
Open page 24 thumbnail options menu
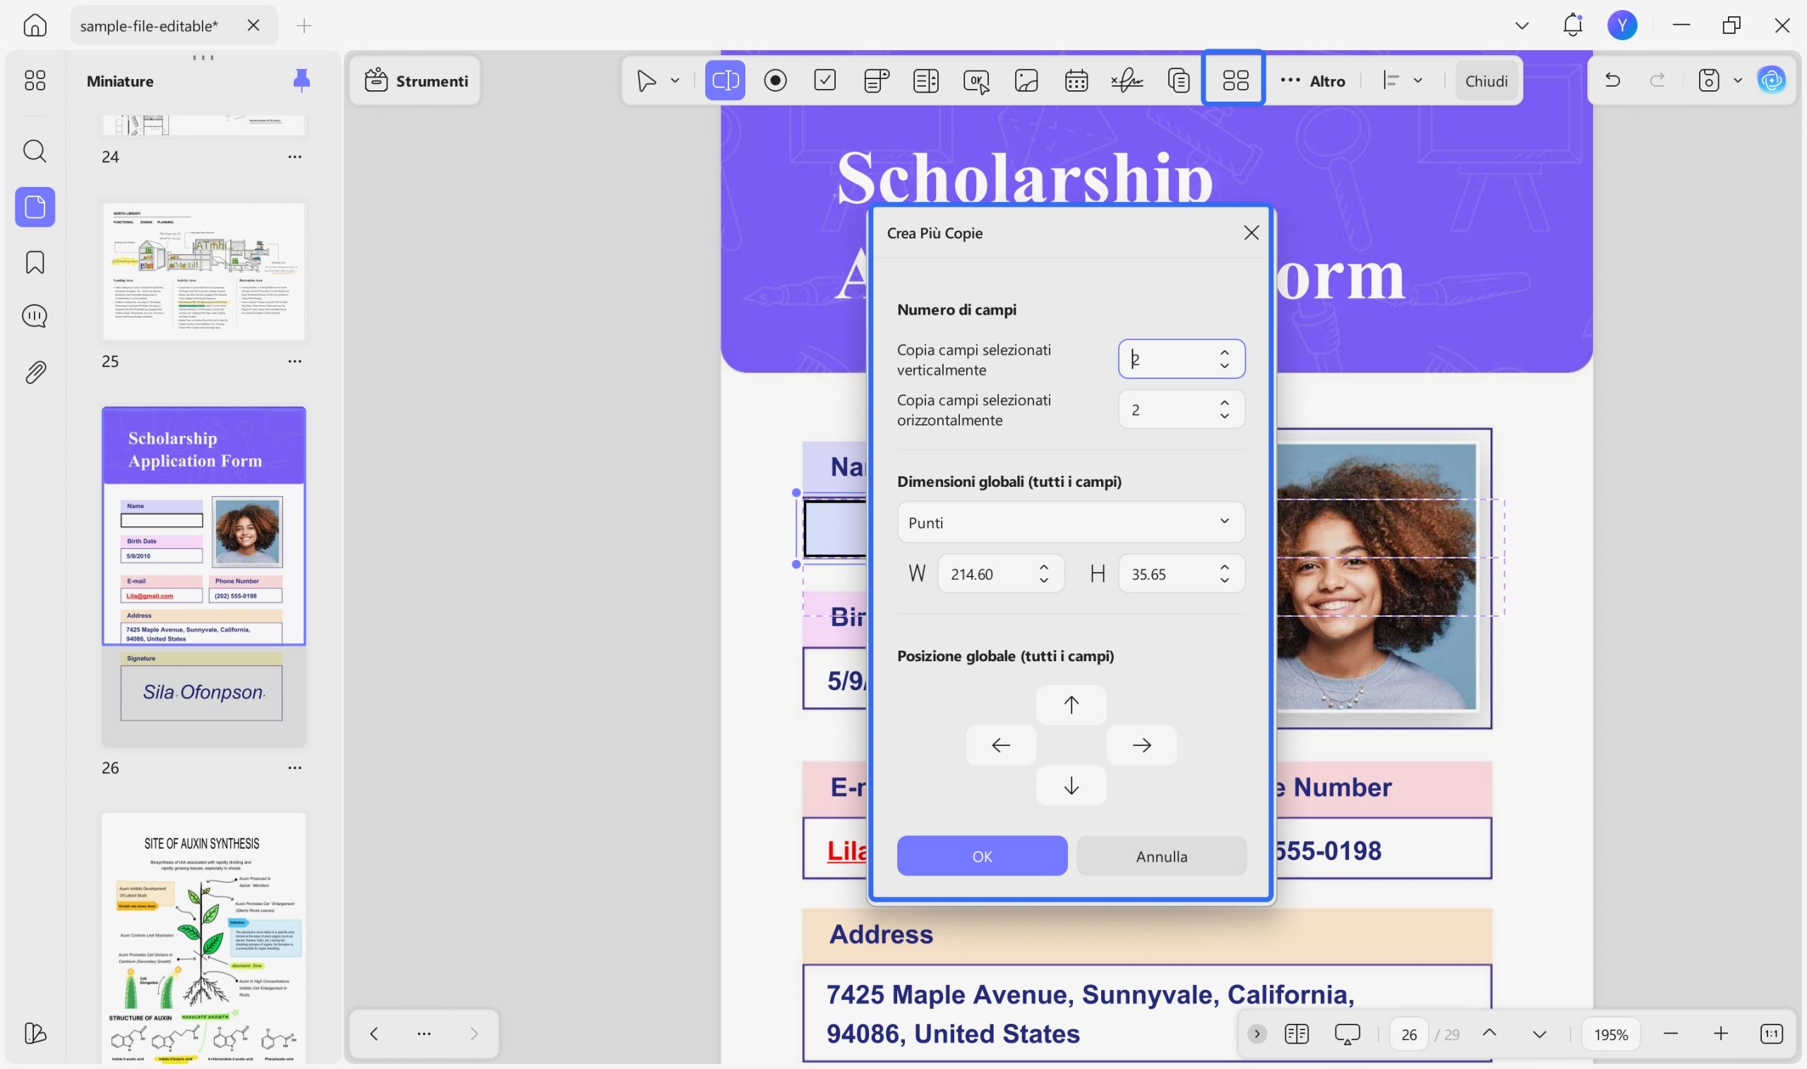(294, 157)
